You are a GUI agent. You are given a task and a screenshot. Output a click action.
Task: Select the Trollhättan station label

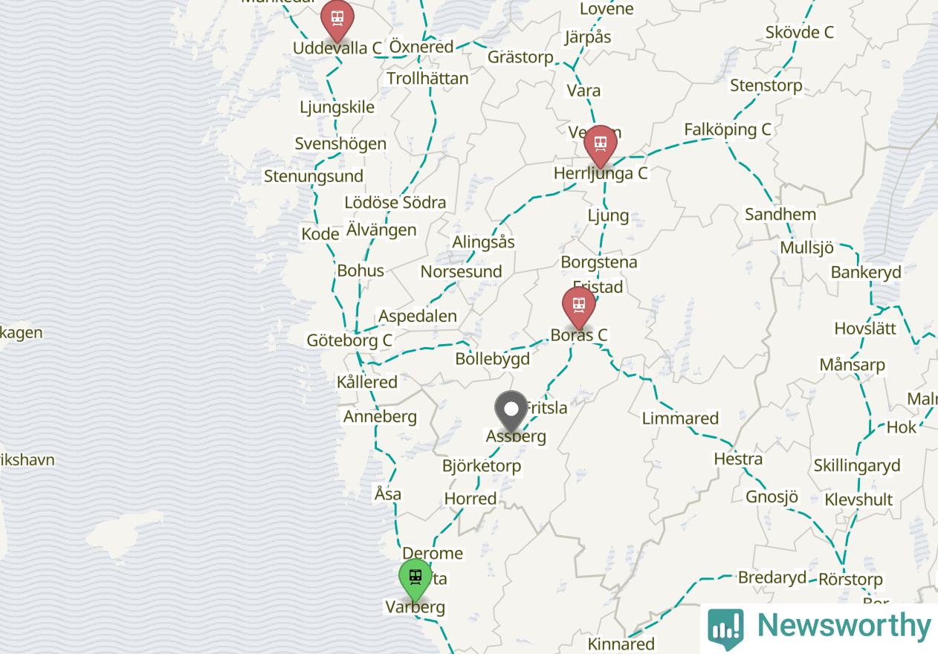tap(427, 78)
